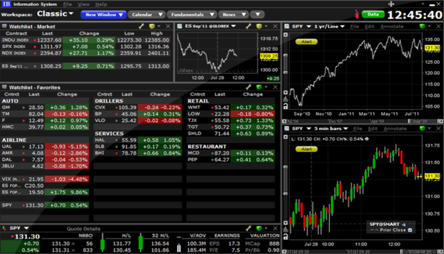
Task: Open the View menu in title bar
Action: point(84,4)
